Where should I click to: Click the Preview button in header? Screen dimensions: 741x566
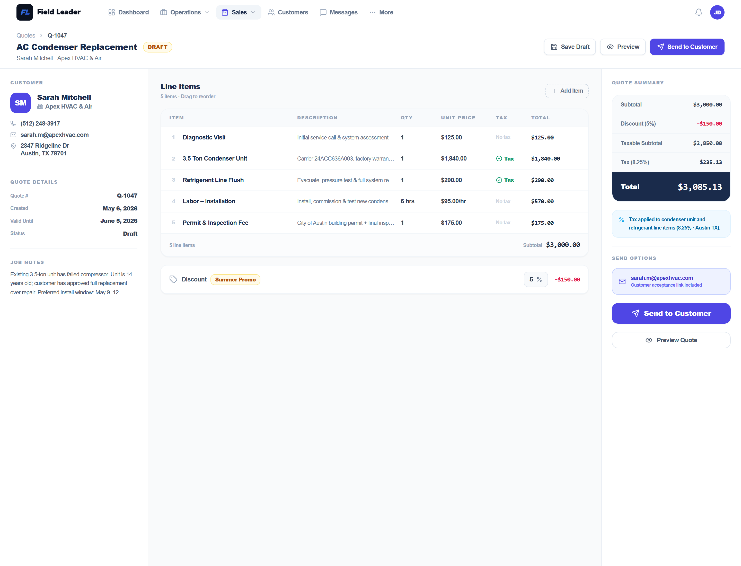[623, 47]
